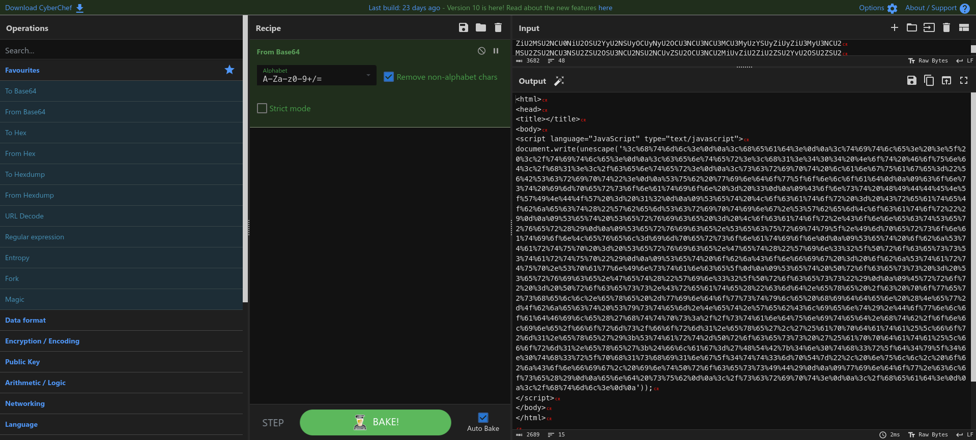Select the Fork operation
Viewport: 976px width, 440px height.
point(121,278)
